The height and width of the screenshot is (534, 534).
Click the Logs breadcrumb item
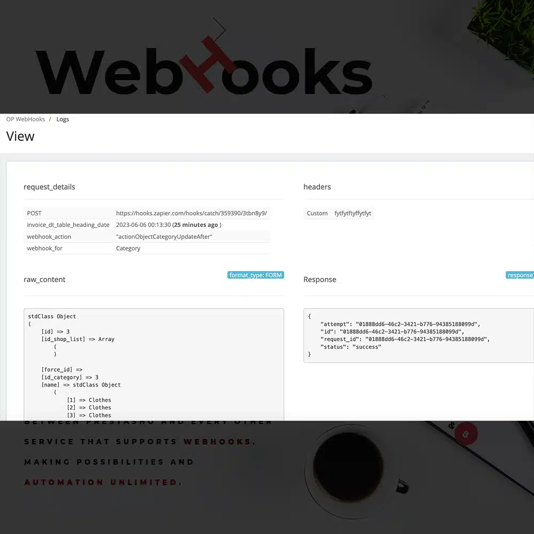point(62,119)
